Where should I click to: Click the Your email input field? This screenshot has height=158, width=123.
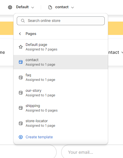tap(92, 152)
